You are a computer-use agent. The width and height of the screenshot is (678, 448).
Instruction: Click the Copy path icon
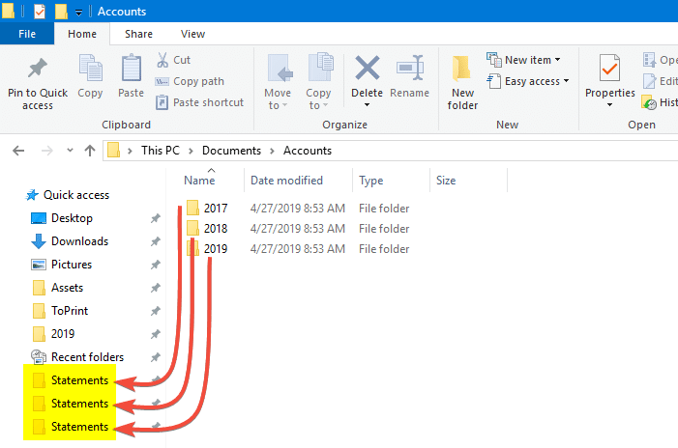[162, 81]
